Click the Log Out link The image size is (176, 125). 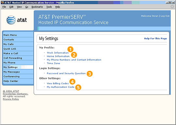[x=165, y=16]
